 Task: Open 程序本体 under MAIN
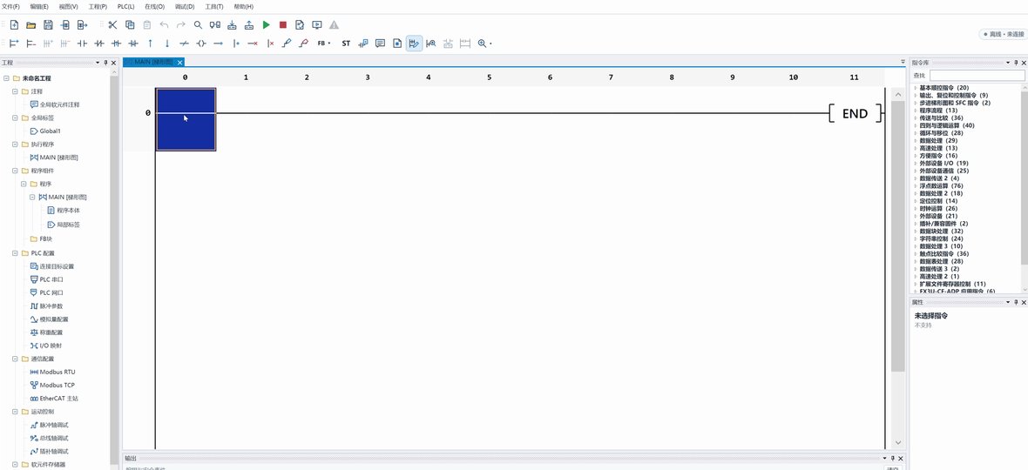(64, 210)
